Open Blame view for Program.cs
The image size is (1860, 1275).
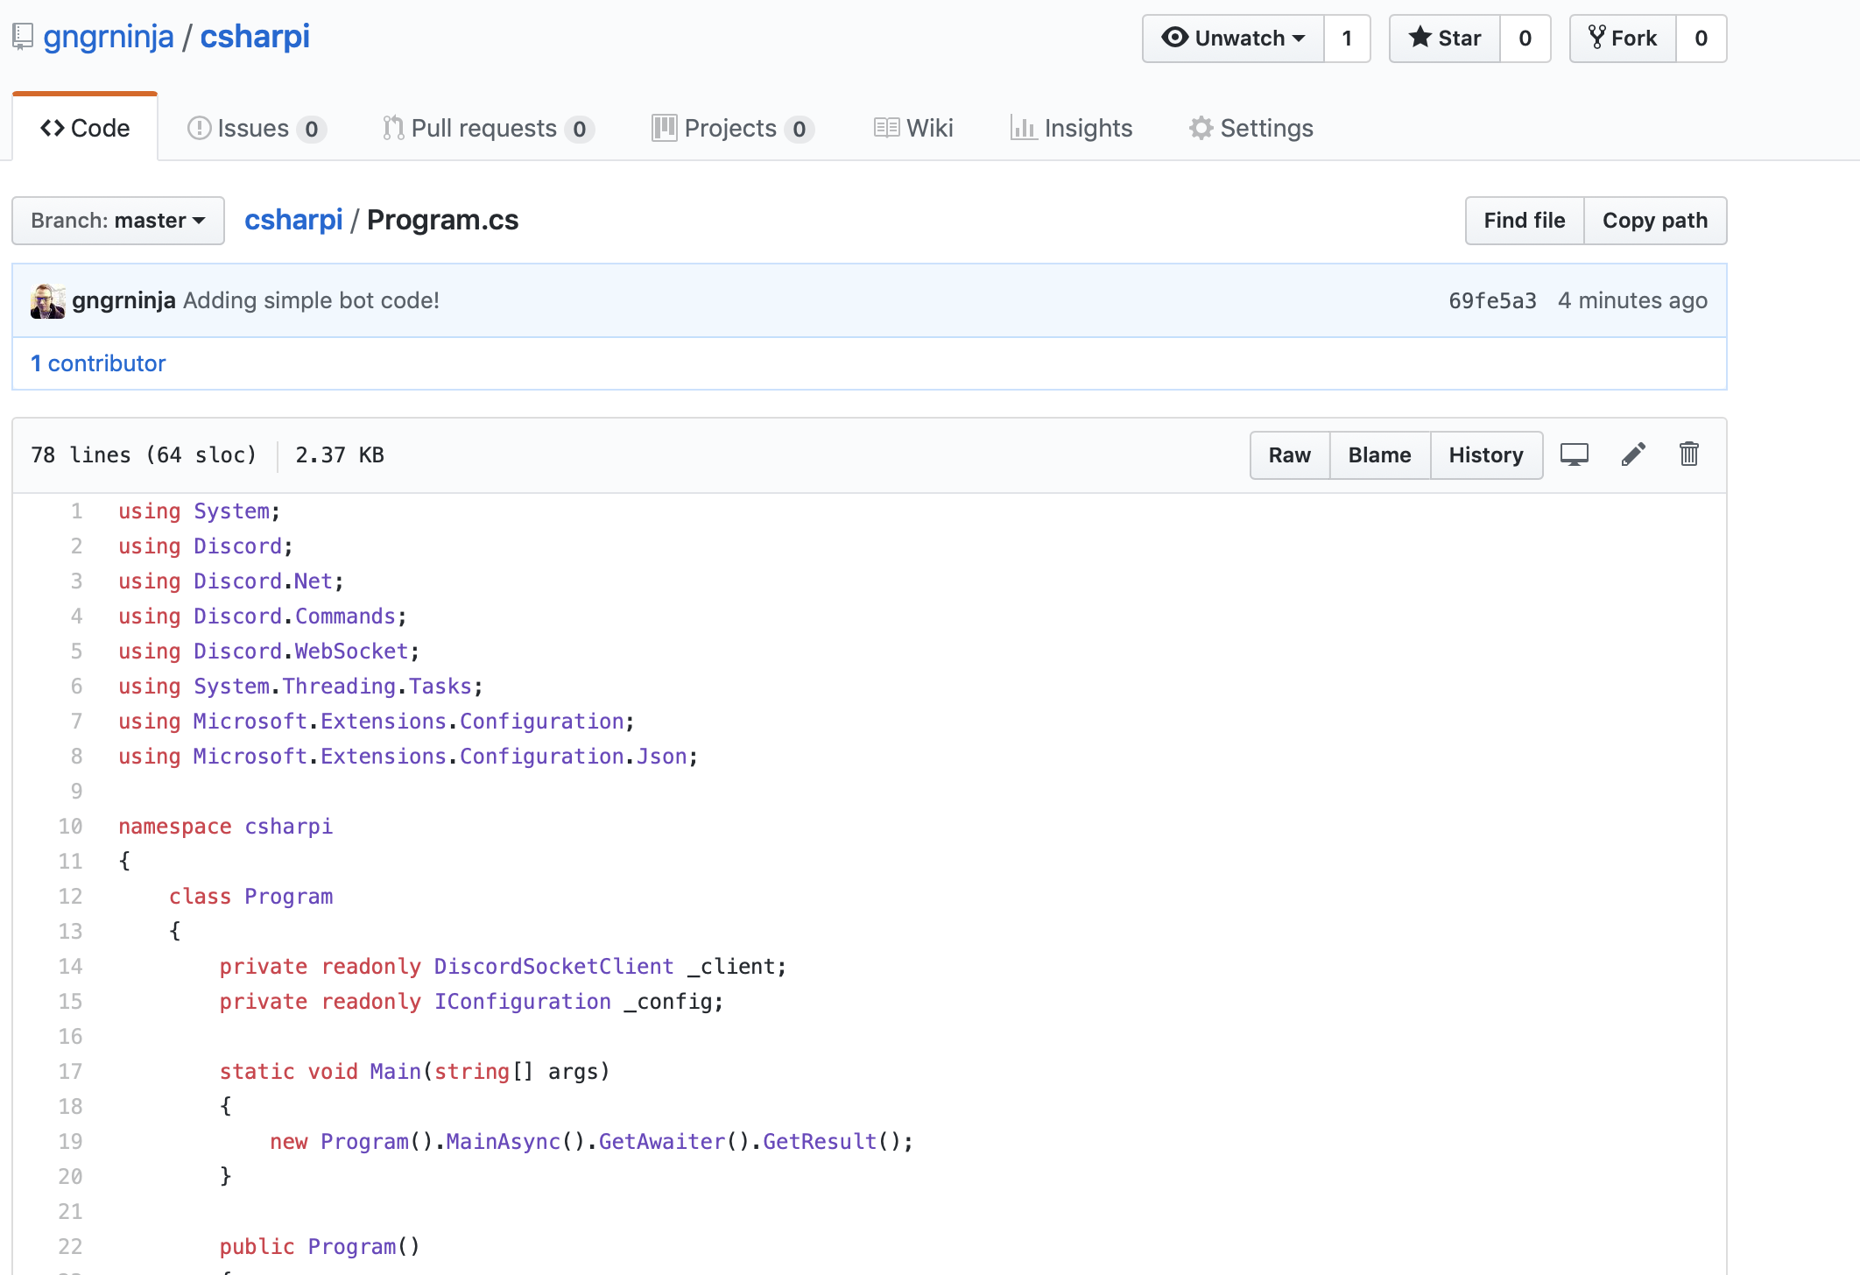1379,455
